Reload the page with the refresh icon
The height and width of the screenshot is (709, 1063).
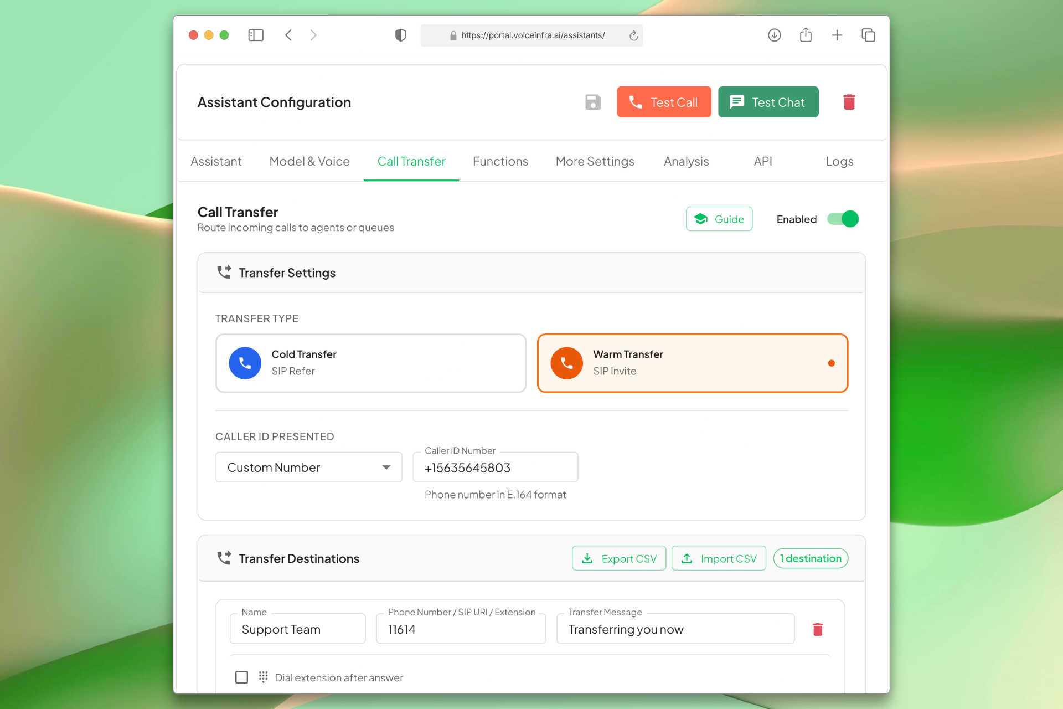pyautogui.click(x=633, y=35)
